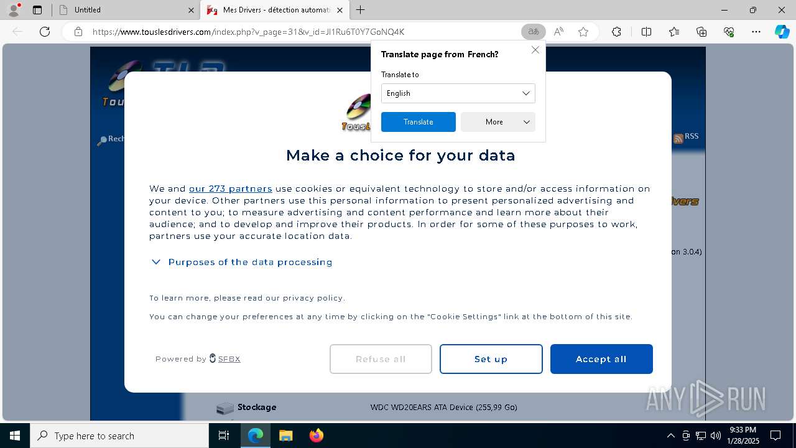Open Windows Start menu
796x448 pixels.
point(14,436)
